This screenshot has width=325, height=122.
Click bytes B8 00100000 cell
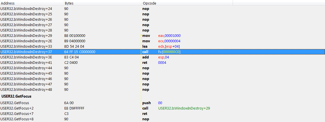(75, 36)
